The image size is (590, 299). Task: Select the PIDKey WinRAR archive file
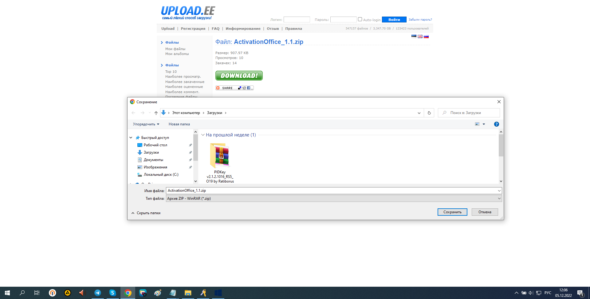[220, 163]
